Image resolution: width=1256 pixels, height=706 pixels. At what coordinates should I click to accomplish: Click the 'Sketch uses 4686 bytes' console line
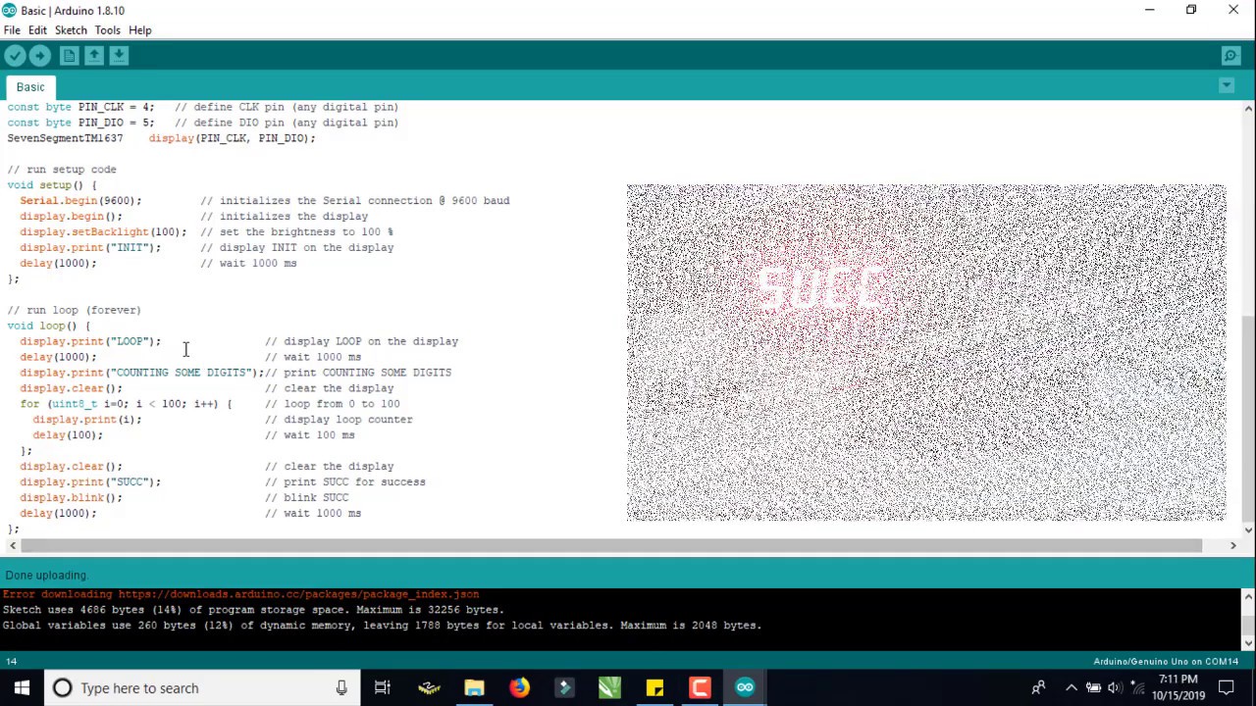pos(253,610)
